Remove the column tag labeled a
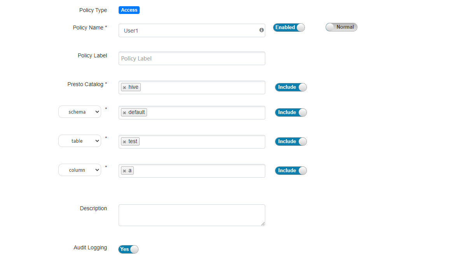 pos(124,171)
